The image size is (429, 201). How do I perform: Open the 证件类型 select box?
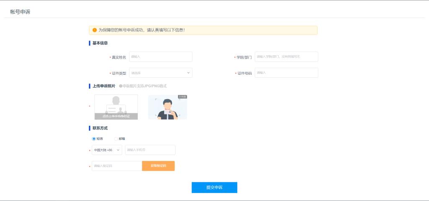[x=160, y=73]
